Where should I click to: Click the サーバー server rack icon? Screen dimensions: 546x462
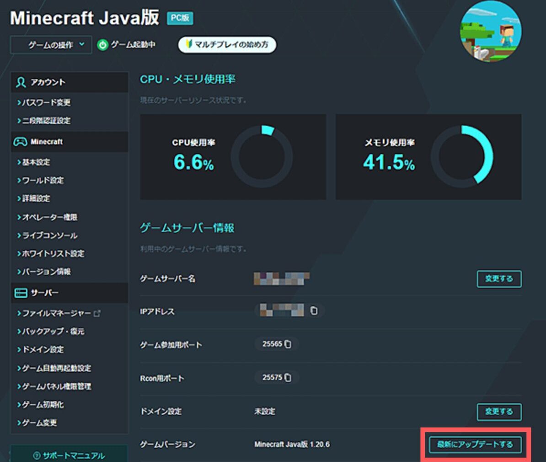click(x=21, y=293)
